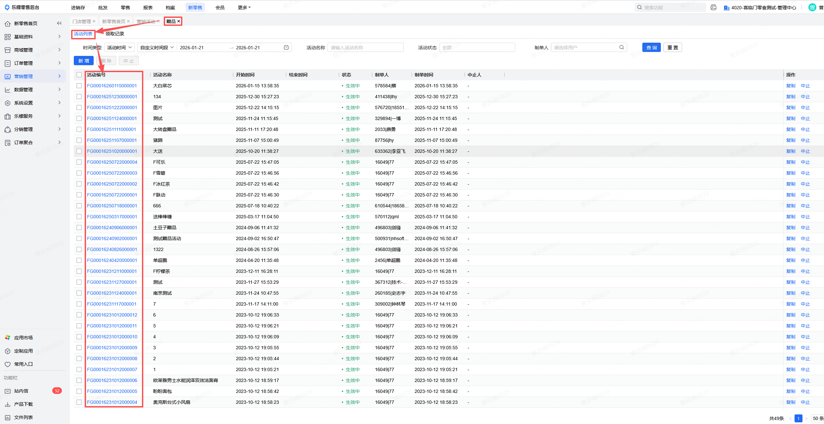Collapse sidebar with the fold arrow icon
The image size is (824, 424).
59,23
